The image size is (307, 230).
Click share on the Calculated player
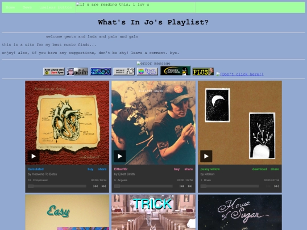point(102,169)
